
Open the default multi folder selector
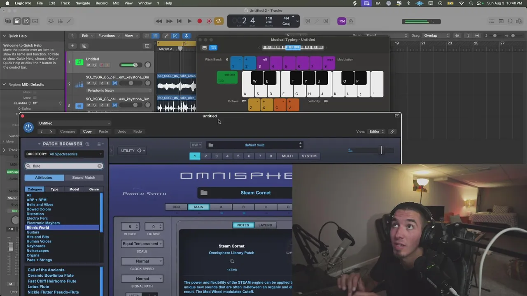[255, 145]
